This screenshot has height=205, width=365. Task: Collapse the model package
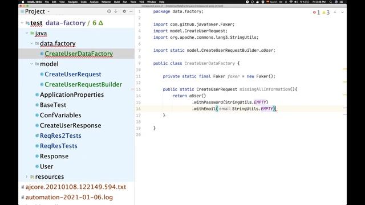pyautogui.click(x=32, y=64)
